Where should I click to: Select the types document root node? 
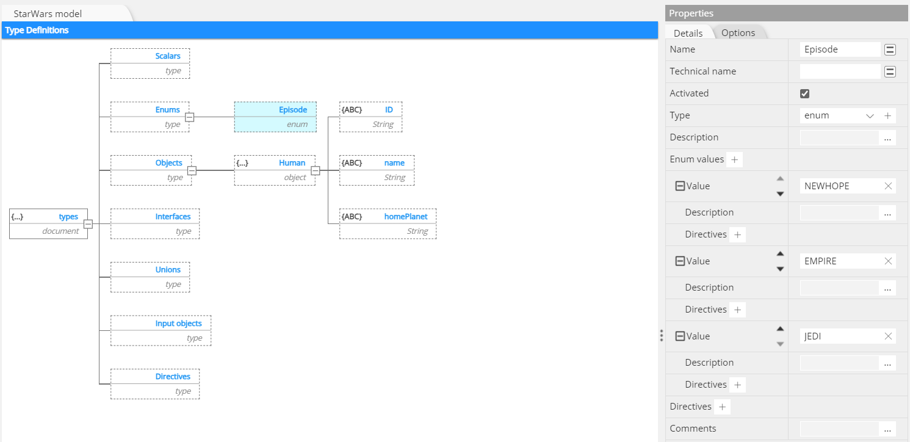[x=49, y=224]
